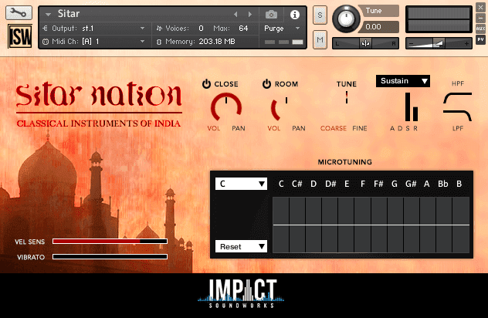Select the LPF filter curve icon
This screenshot has height=318, width=488.
457,115
